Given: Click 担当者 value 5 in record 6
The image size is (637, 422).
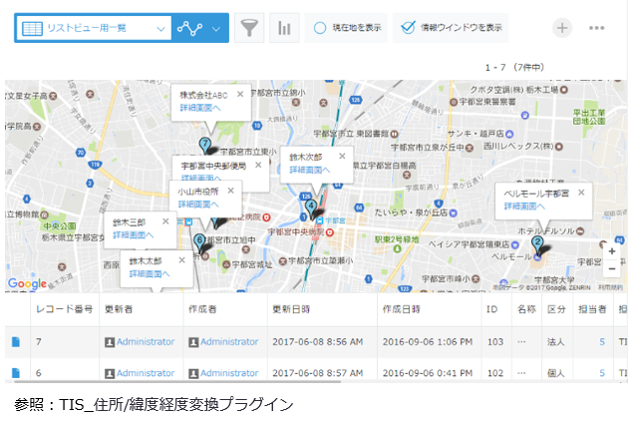Looking at the screenshot, I should tap(602, 373).
